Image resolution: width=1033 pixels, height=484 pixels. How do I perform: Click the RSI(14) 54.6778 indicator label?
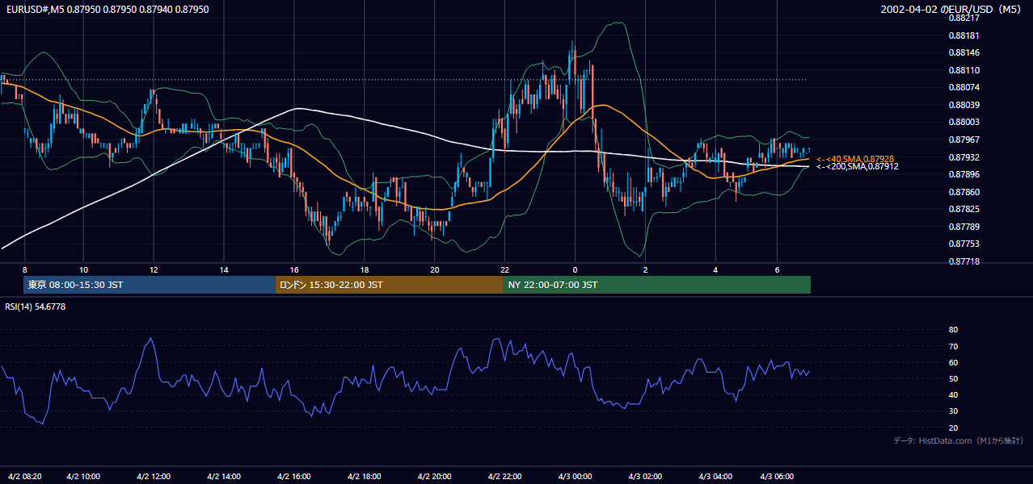(36, 307)
